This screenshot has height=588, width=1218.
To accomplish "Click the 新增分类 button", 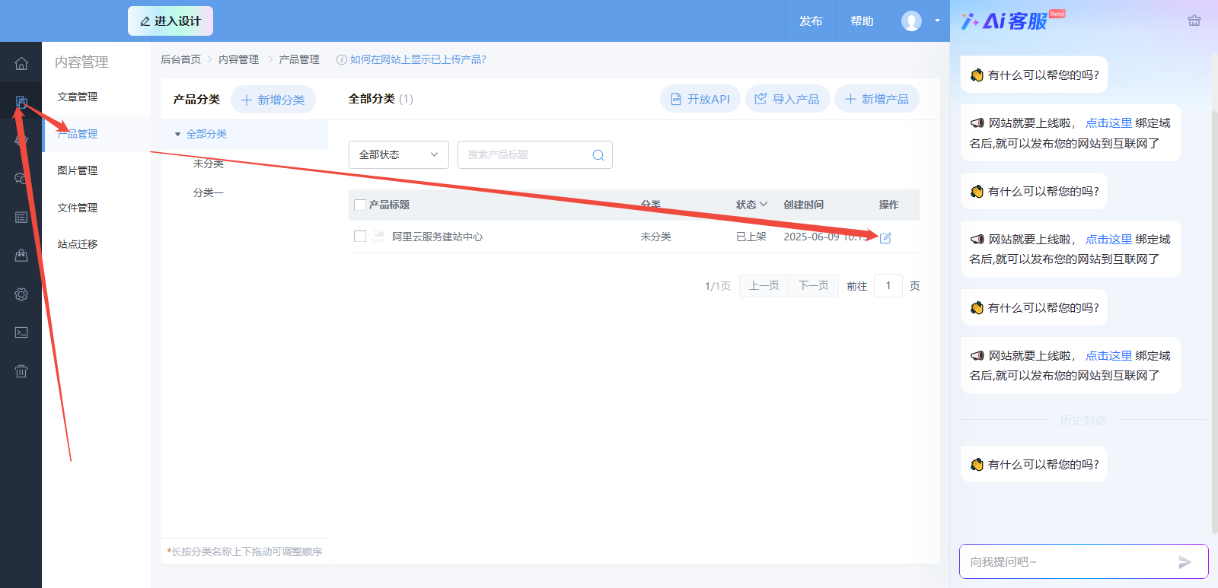I will (x=273, y=100).
